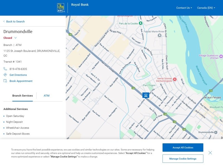Select the Village Québécois d'Antan map pin

[221, 57]
